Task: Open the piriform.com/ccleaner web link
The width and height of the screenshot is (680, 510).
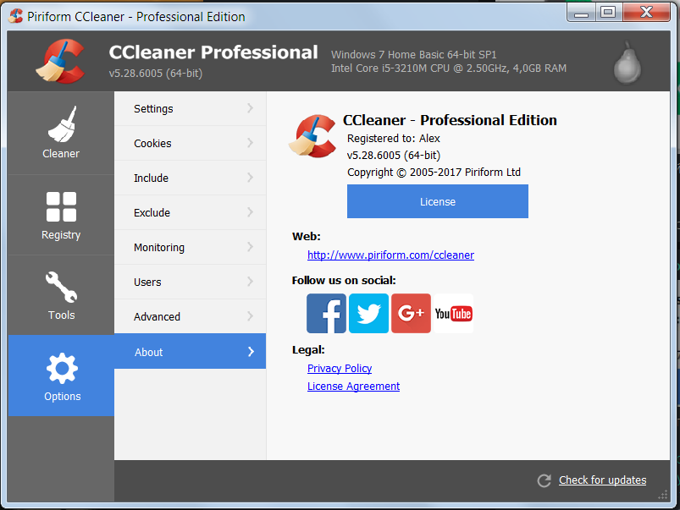Action: click(390, 255)
